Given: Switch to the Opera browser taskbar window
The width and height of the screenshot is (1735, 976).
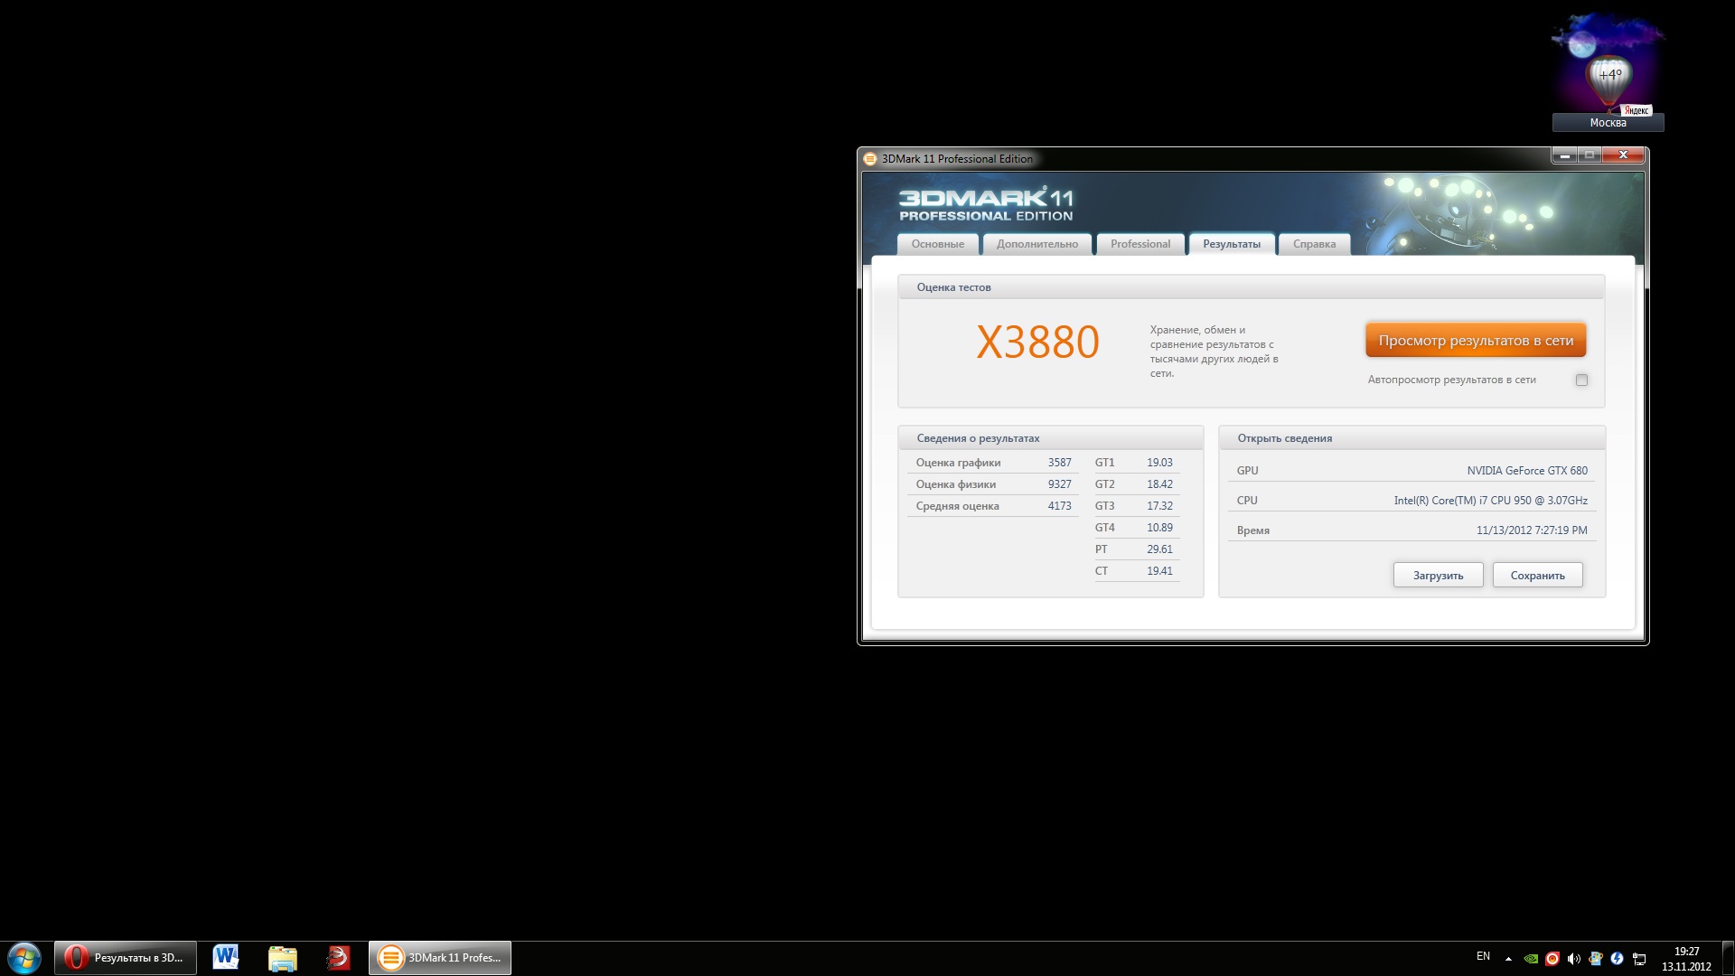Looking at the screenshot, I should pyautogui.click(x=126, y=958).
